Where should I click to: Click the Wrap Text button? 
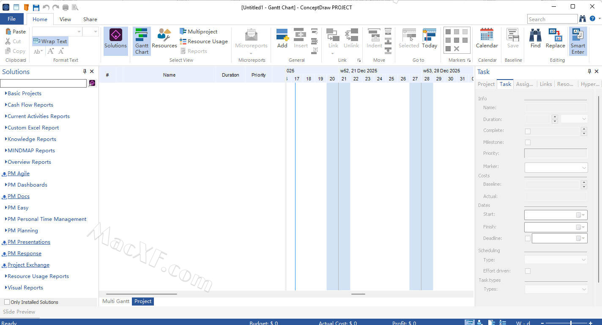pos(50,41)
